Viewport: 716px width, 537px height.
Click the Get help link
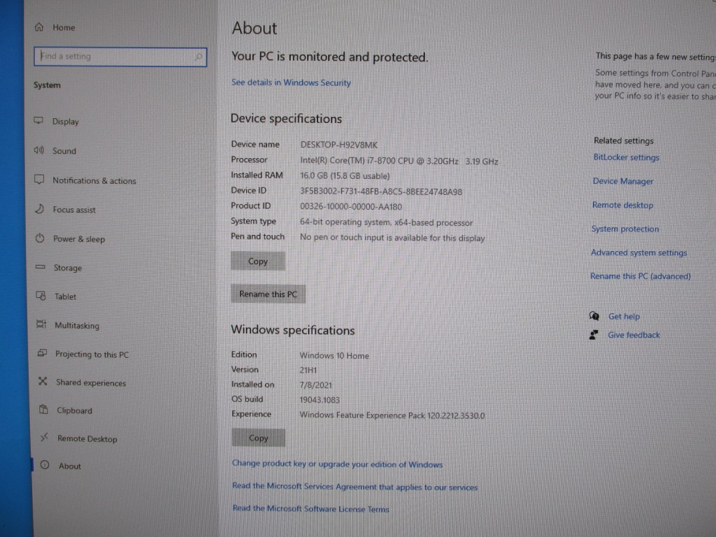[624, 317]
